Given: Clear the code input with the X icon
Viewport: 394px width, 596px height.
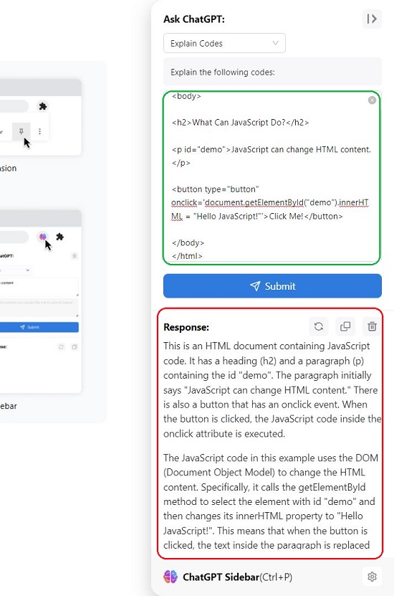Looking at the screenshot, I should tap(372, 100).
